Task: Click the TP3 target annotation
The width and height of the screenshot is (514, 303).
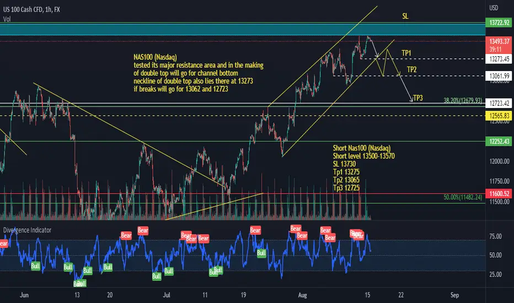Action: coord(418,98)
